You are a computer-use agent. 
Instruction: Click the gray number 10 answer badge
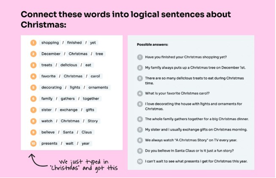click(140, 161)
